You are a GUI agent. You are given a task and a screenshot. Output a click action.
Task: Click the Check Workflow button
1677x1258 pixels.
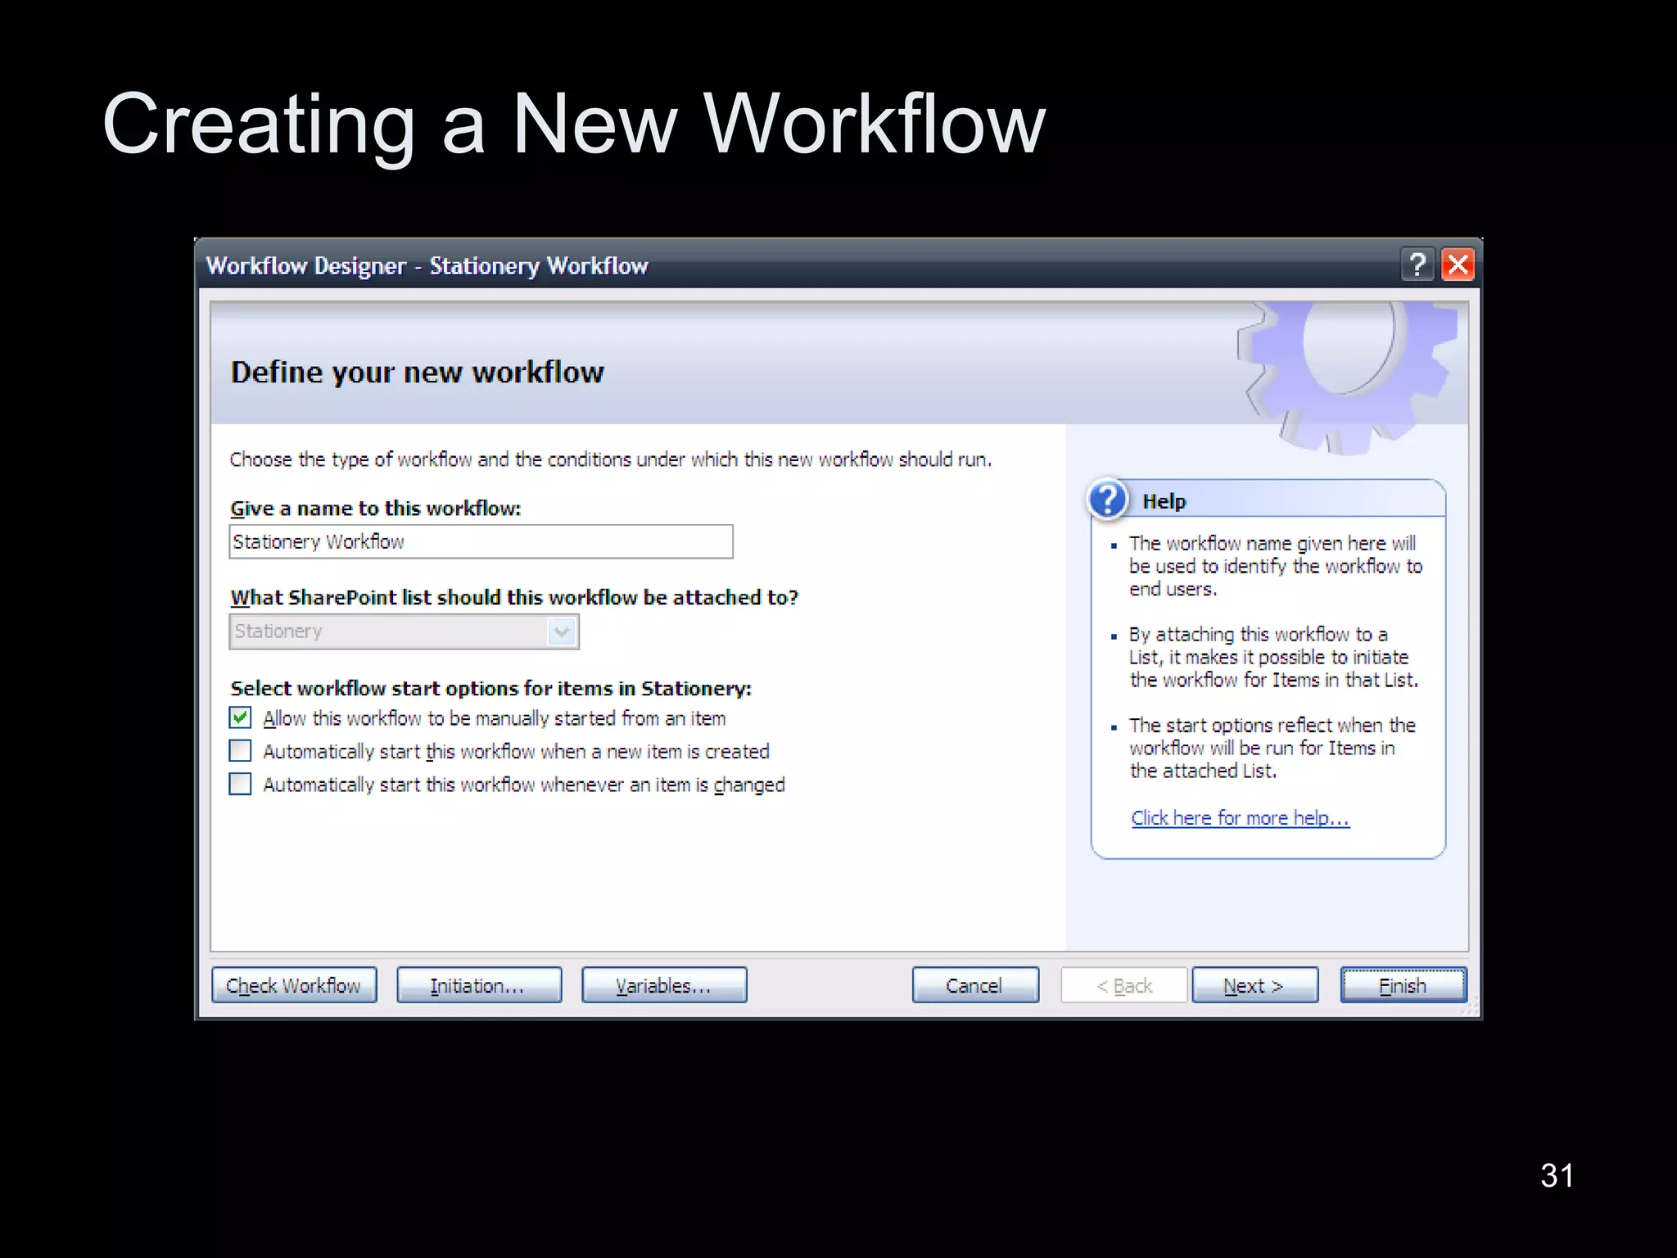tap(294, 984)
